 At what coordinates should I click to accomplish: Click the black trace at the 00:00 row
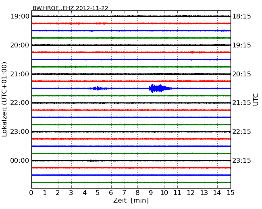(x=131, y=161)
